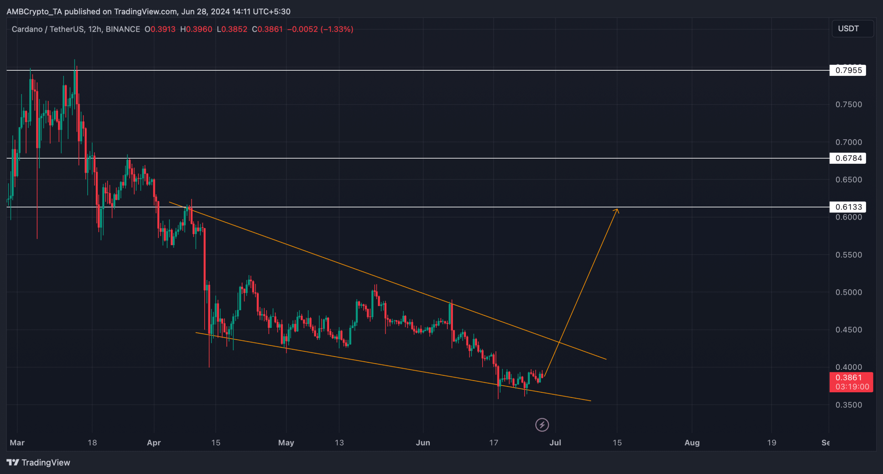Image resolution: width=883 pixels, height=474 pixels.
Task: Click the lightning bolt event icon
Action: coord(542,425)
